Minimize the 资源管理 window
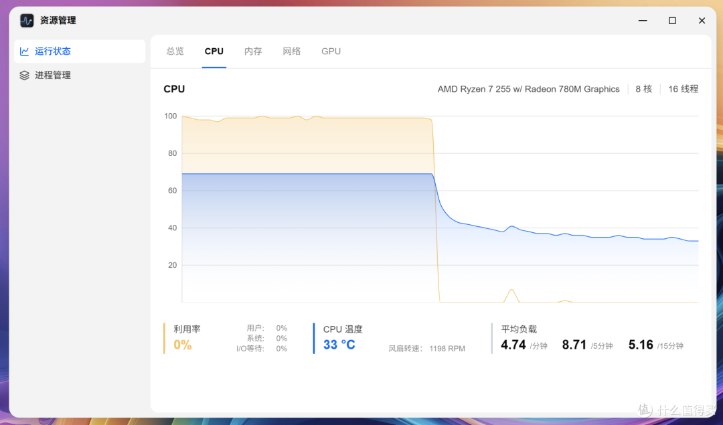The height and width of the screenshot is (425, 723). coord(643,20)
